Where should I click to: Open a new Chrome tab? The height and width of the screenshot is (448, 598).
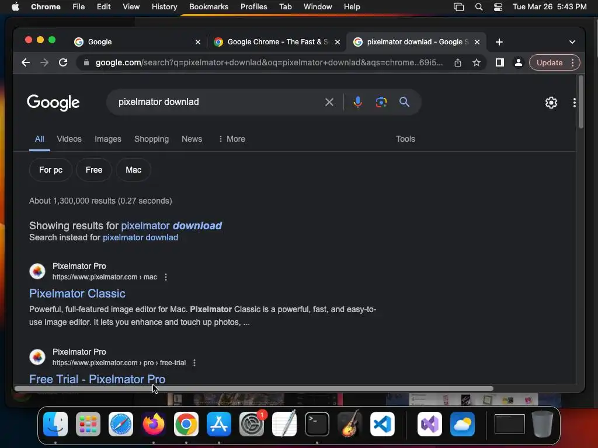pyautogui.click(x=499, y=42)
